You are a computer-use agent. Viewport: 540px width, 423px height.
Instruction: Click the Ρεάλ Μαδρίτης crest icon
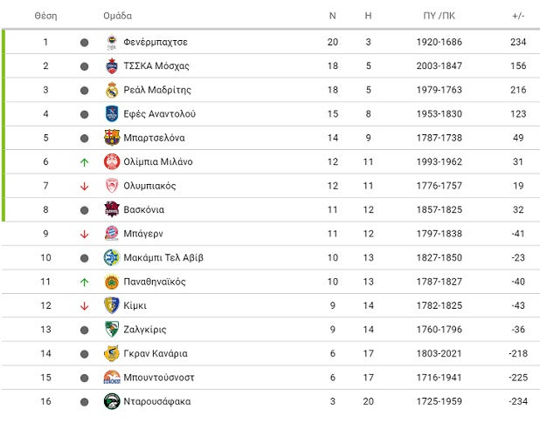[112, 90]
